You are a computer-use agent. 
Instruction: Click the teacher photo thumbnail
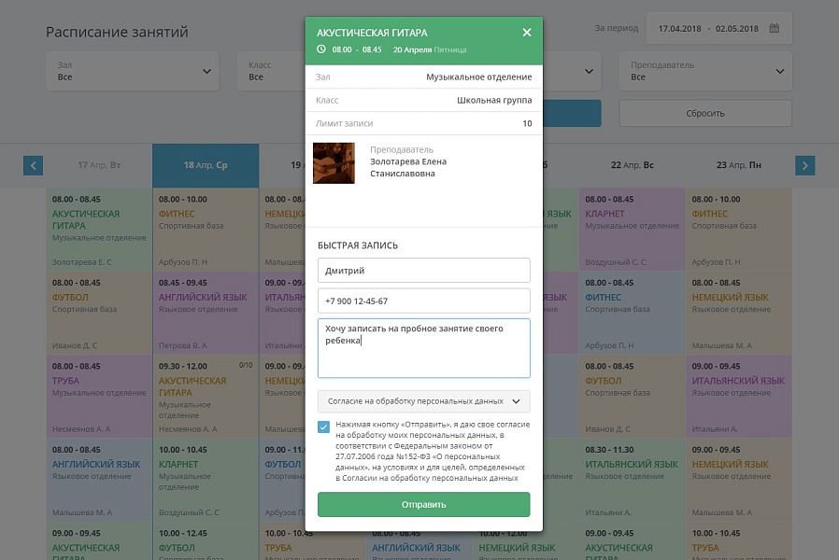coord(334,162)
